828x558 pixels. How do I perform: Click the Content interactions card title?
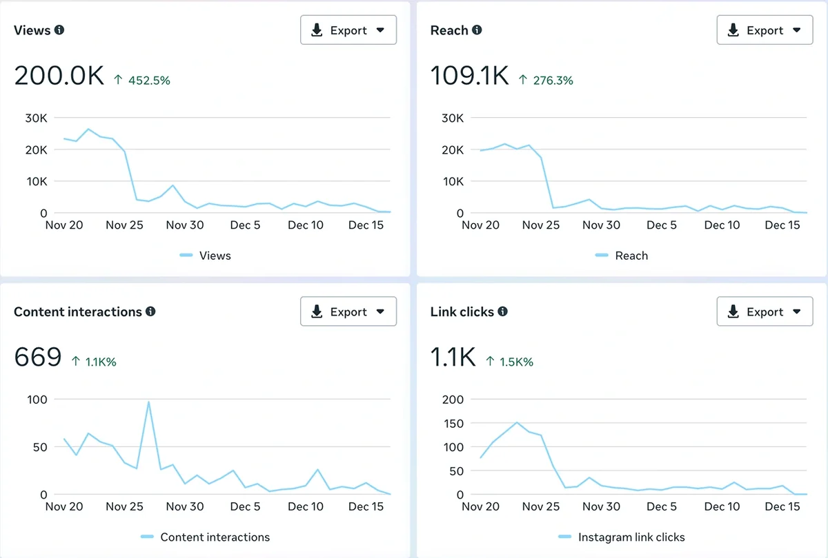(78, 311)
